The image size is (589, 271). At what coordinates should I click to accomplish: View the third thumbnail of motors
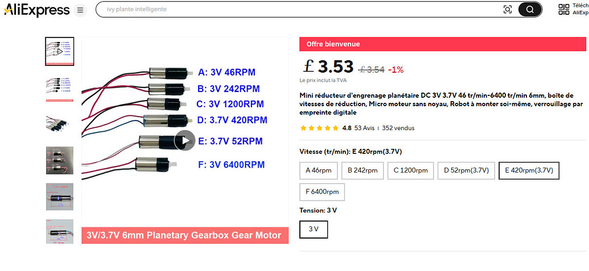tap(59, 124)
